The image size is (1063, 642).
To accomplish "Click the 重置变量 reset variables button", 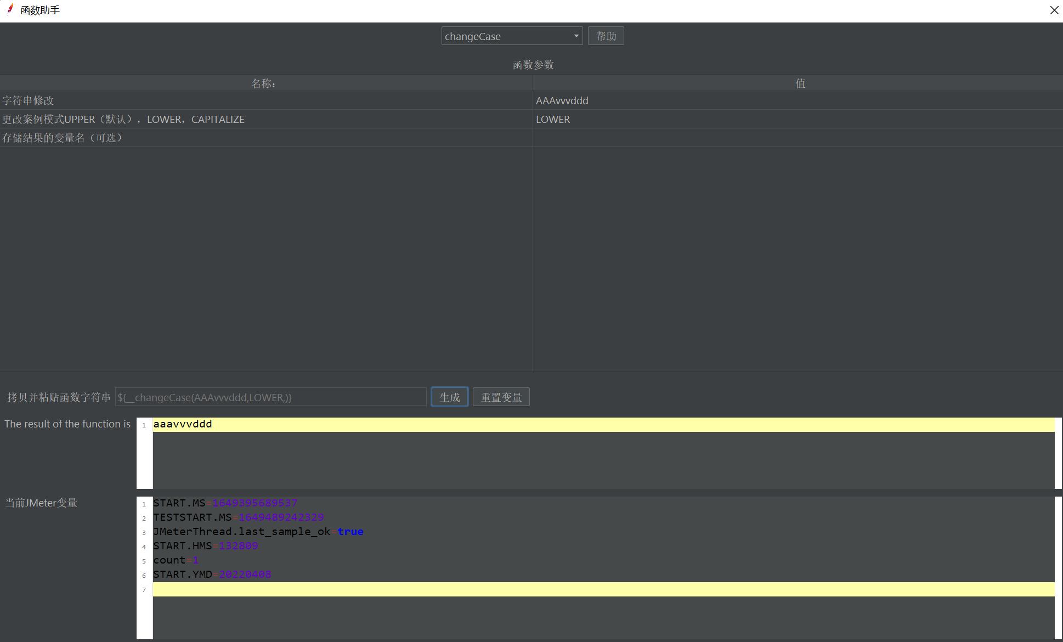I will click(x=501, y=397).
